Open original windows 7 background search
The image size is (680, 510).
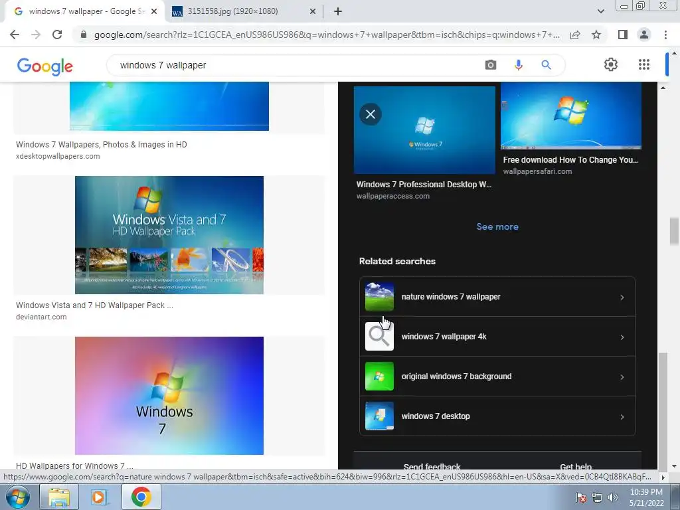point(497,377)
